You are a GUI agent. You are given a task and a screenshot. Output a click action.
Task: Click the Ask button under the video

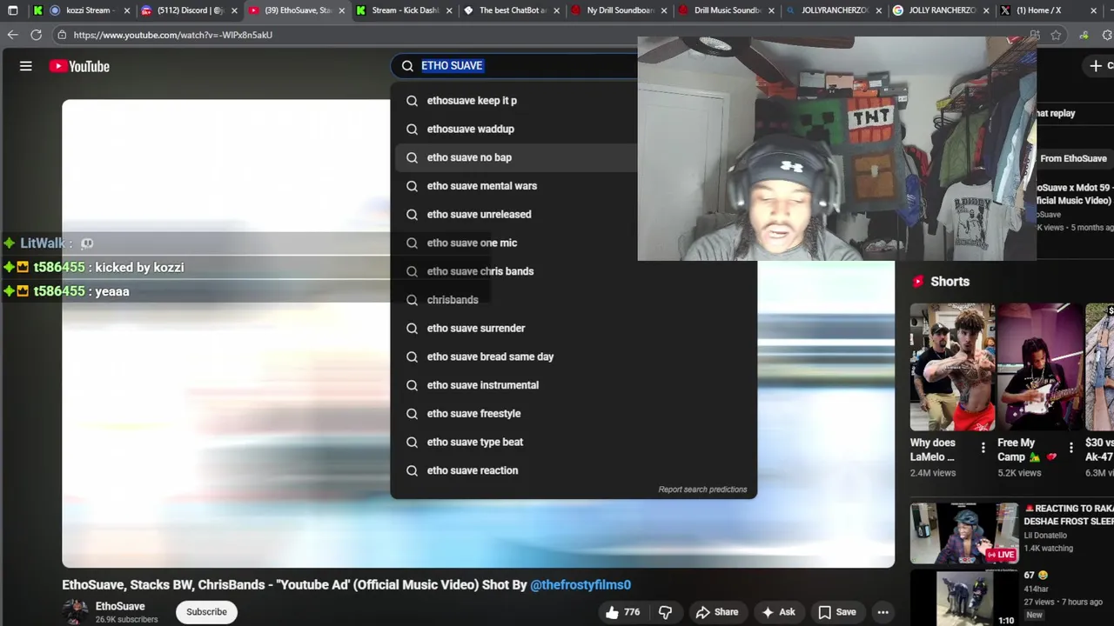(778, 612)
